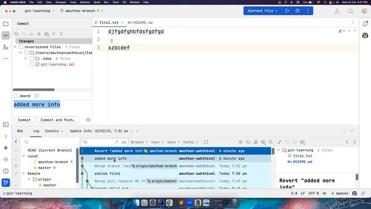
Task: Click the Commit and Push button
Action: pos(57,120)
